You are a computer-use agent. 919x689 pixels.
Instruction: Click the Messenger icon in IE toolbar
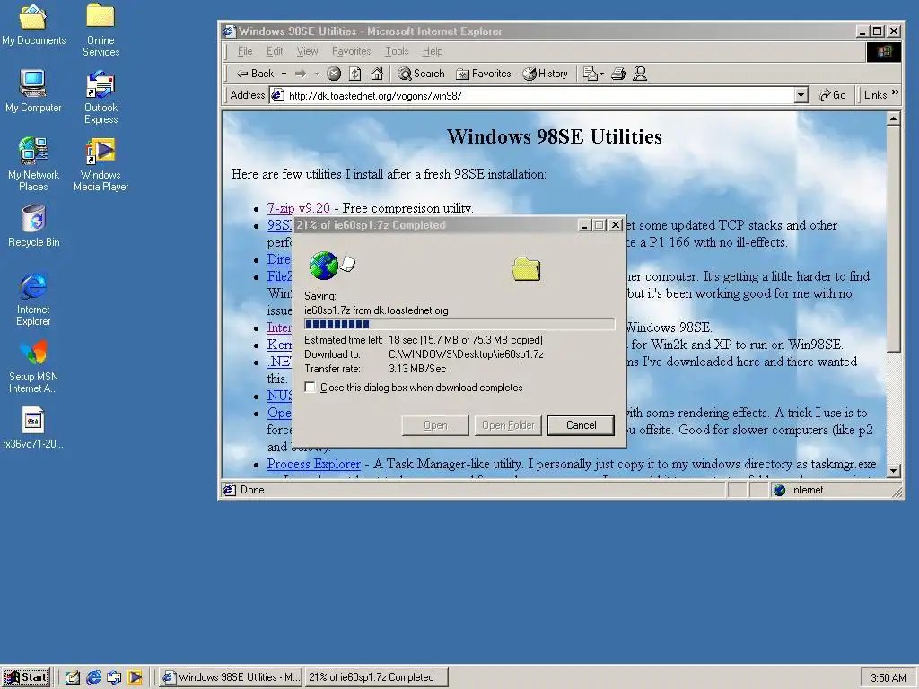click(640, 74)
